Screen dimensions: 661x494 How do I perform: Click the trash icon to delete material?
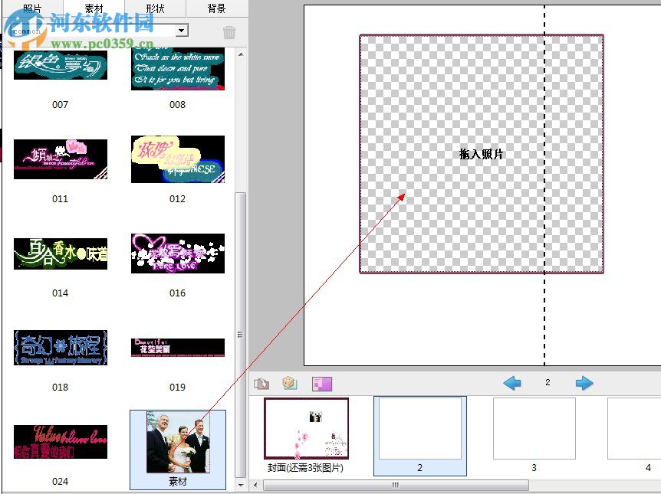229,30
